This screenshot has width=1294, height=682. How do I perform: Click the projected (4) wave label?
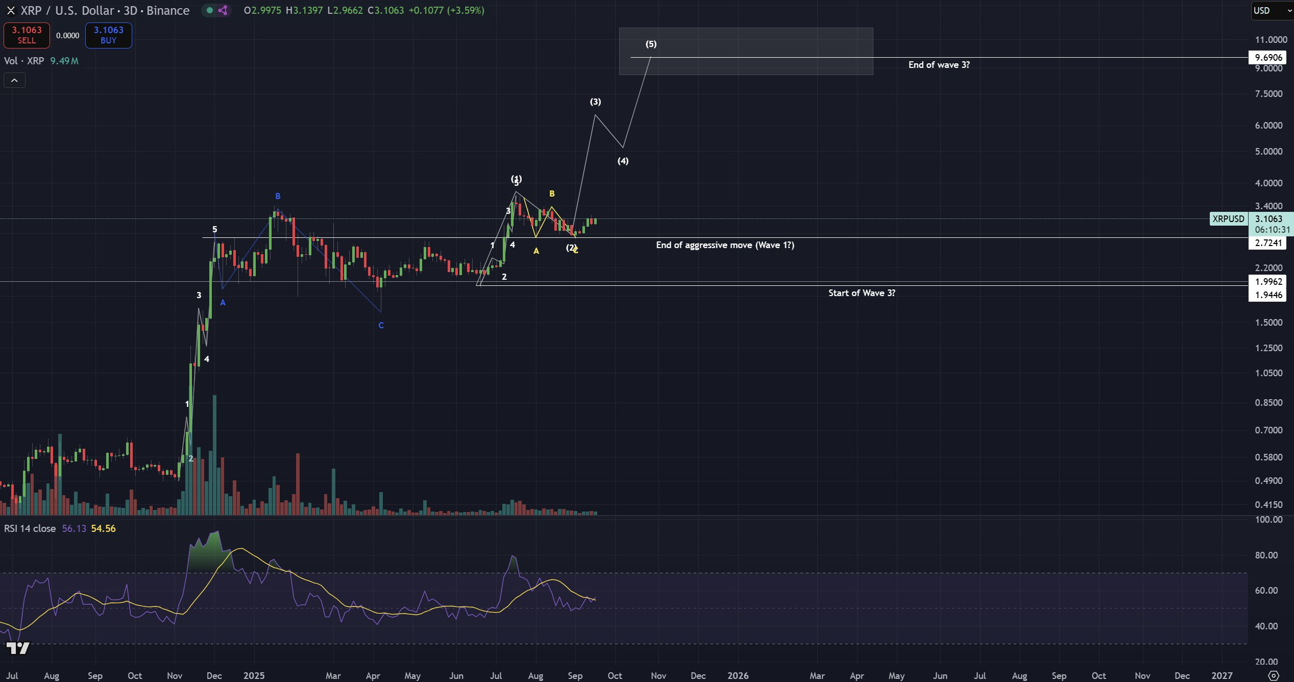(x=623, y=161)
